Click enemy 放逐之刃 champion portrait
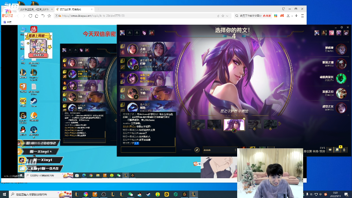Screen dimensions: 352x198 coord(341,93)
